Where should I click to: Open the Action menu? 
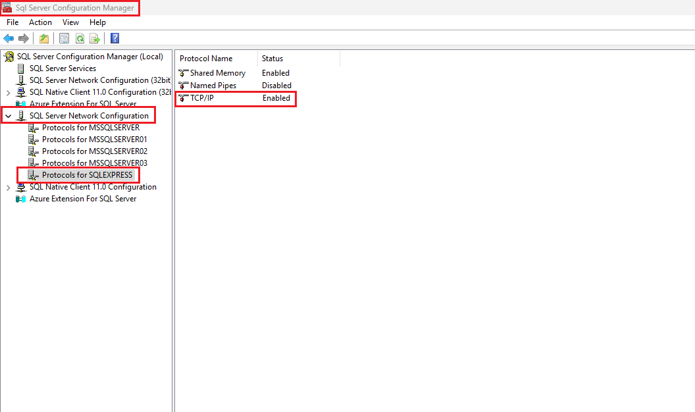(x=40, y=22)
